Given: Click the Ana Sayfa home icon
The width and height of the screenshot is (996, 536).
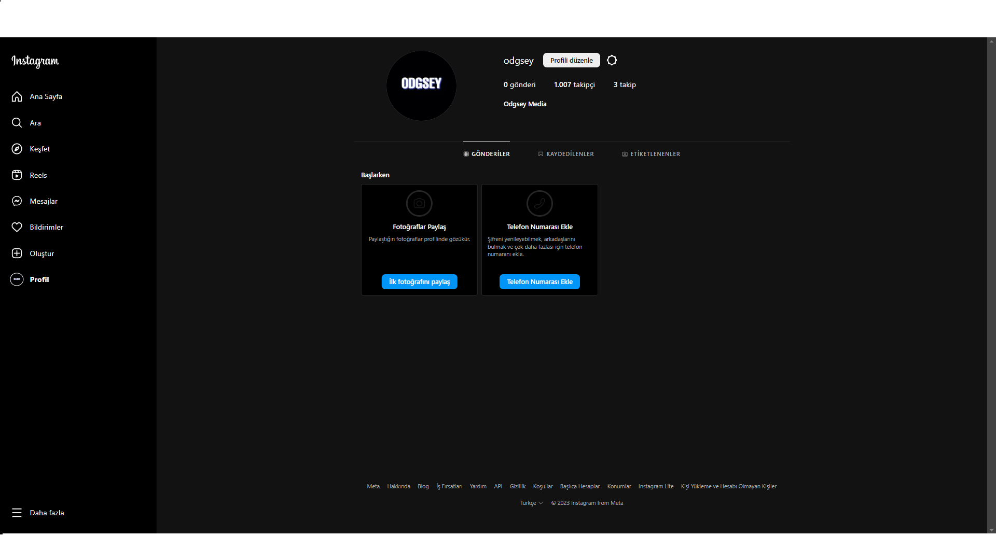Looking at the screenshot, I should [17, 96].
